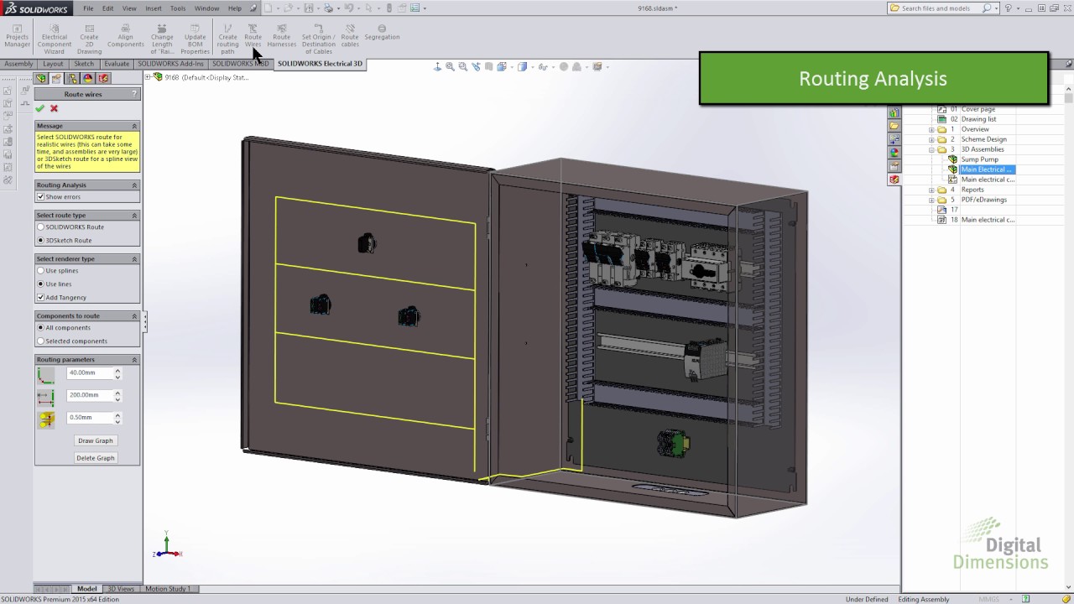Switch to the Evaluate tab
Image resolution: width=1074 pixels, height=604 pixels.
point(117,64)
